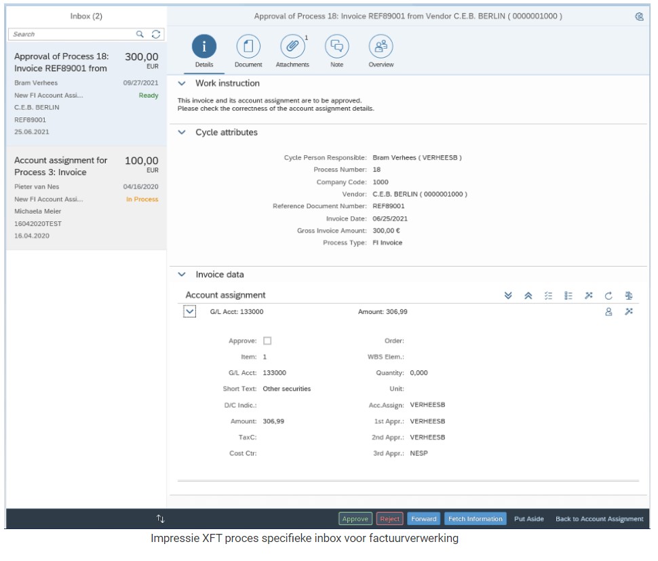Expand all account assignment items
The height and width of the screenshot is (561, 658).
point(508,295)
